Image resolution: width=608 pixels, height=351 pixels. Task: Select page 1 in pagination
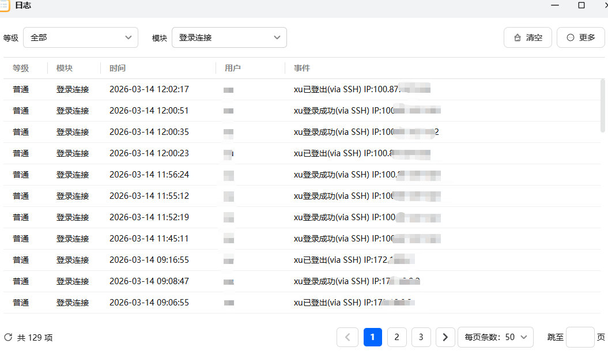pyautogui.click(x=372, y=337)
